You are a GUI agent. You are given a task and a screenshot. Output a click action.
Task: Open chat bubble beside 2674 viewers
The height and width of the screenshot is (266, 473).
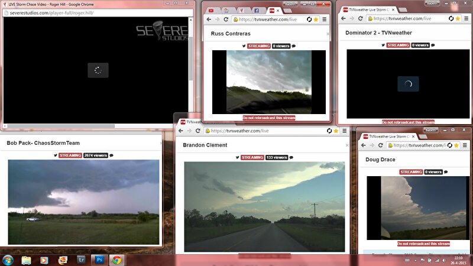click(112, 155)
